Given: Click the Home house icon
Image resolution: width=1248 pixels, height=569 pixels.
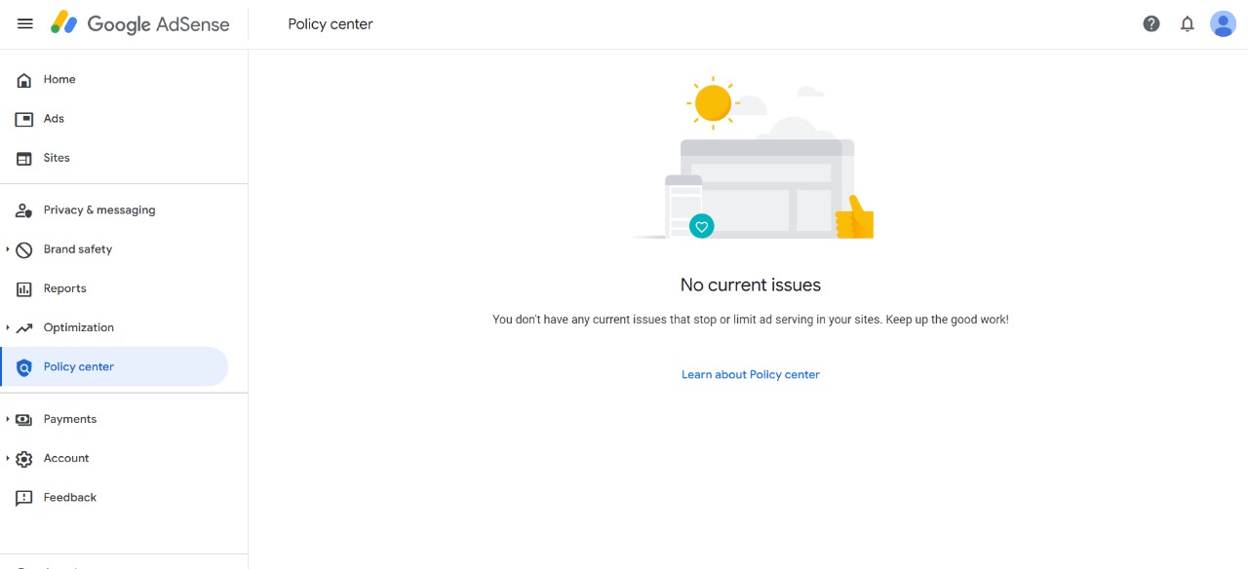Looking at the screenshot, I should [24, 80].
